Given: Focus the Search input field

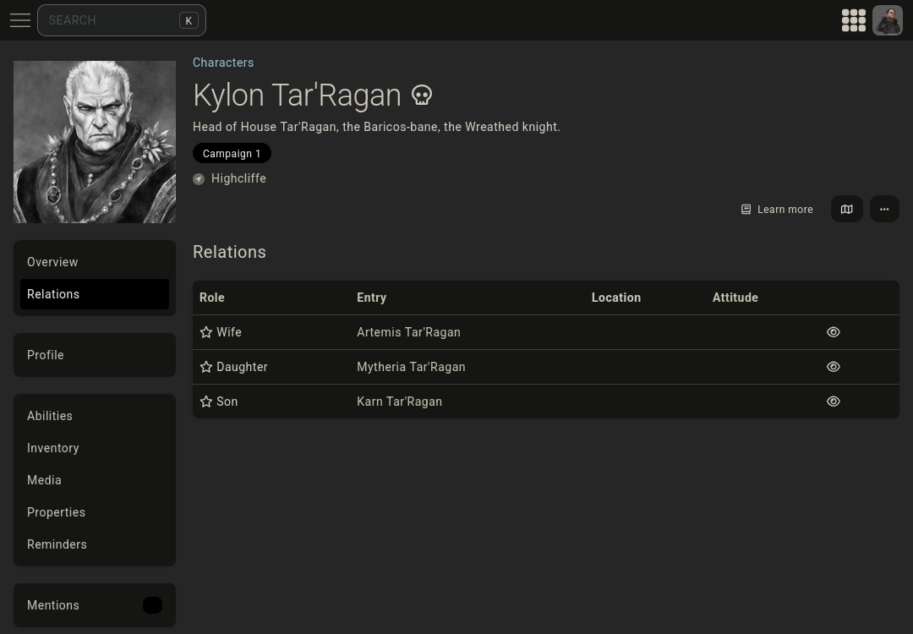Looking at the screenshot, I should click(x=110, y=20).
